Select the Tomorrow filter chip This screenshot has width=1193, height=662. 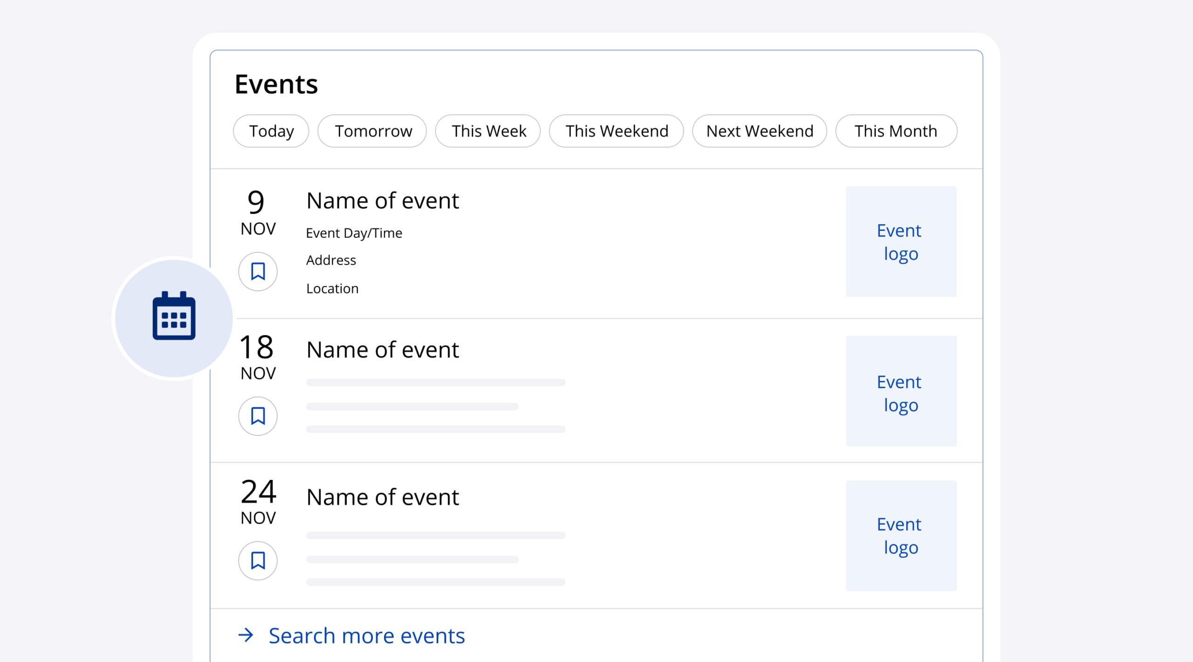(373, 131)
